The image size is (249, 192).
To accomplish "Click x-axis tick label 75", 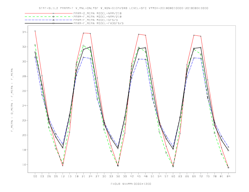I will pos(208,176).
